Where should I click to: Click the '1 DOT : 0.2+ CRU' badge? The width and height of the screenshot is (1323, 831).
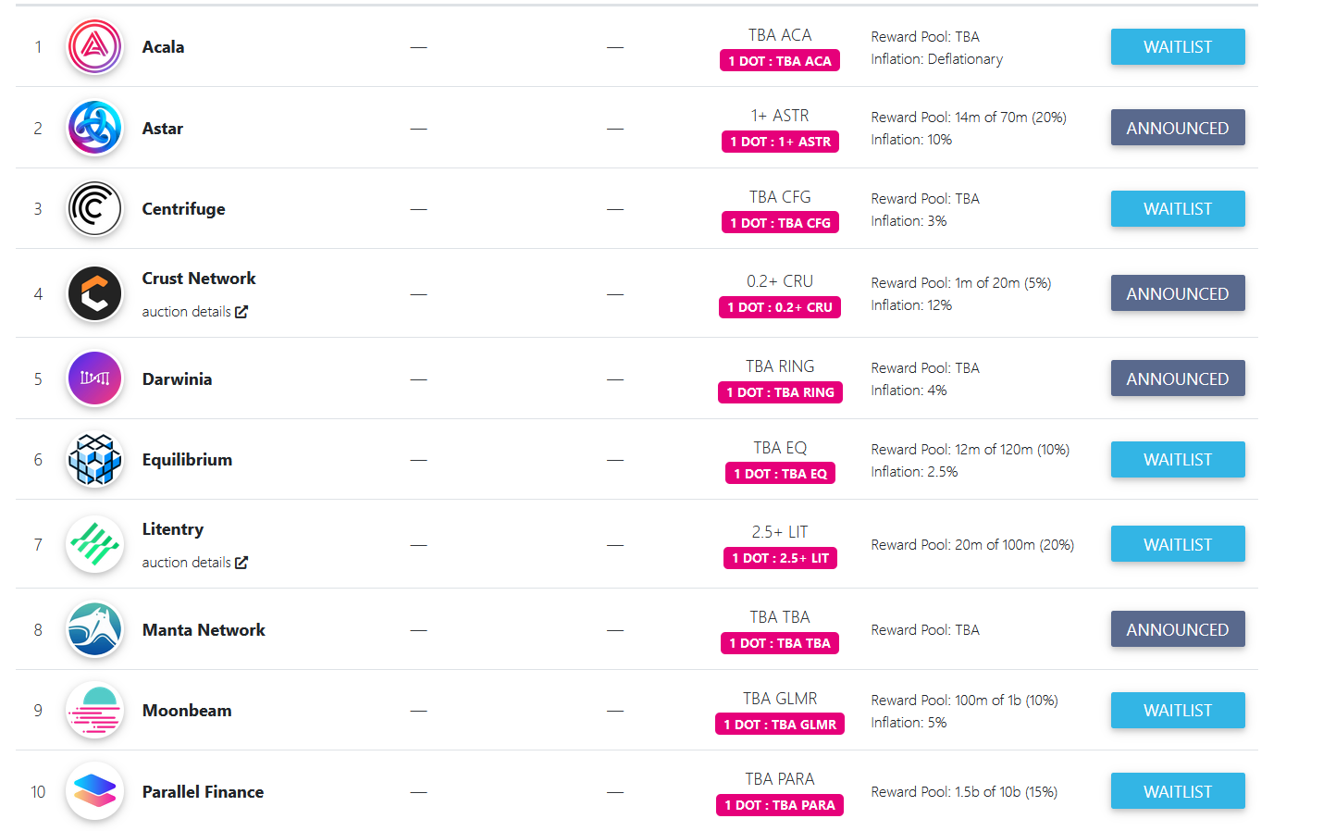[779, 307]
